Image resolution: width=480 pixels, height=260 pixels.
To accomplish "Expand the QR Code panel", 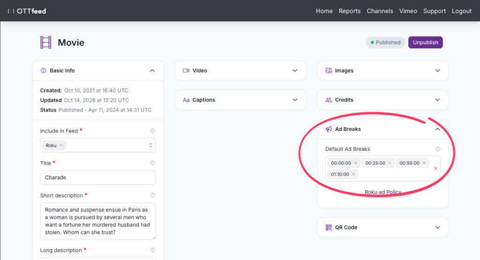I will click(438, 227).
